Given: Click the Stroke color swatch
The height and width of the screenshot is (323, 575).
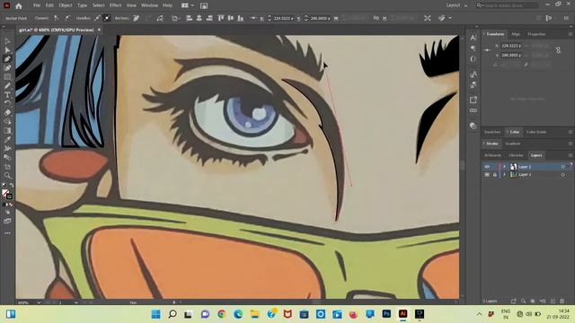Looking at the screenshot, I should tap(9, 196).
